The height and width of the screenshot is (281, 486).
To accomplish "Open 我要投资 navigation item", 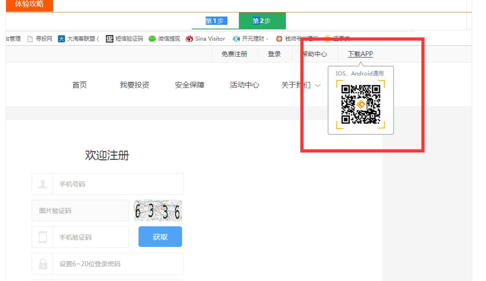I will pyautogui.click(x=135, y=85).
